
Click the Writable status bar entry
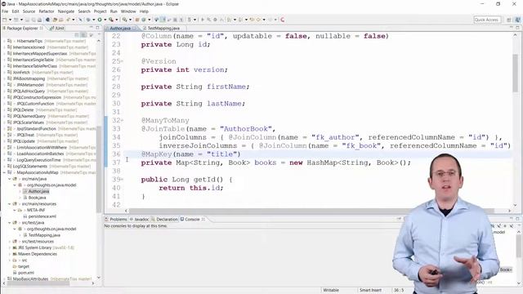pos(331,291)
